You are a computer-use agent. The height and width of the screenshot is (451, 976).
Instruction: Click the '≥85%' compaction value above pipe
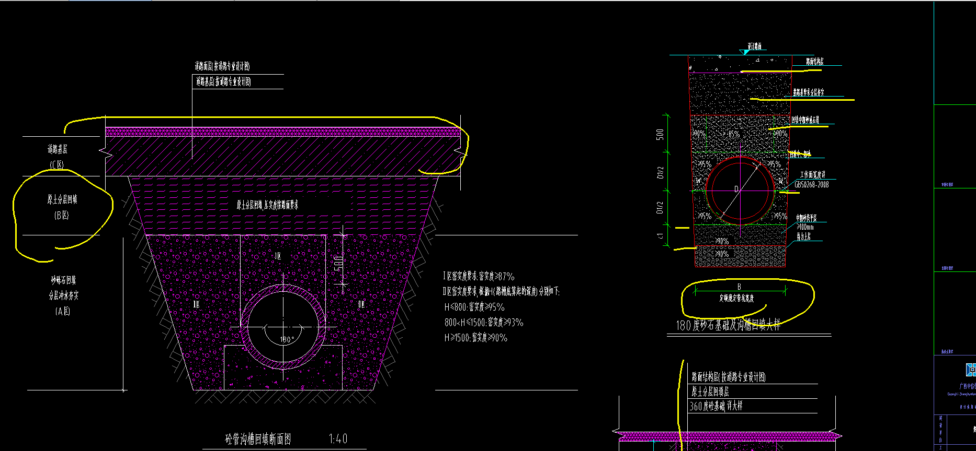(732, 134)
